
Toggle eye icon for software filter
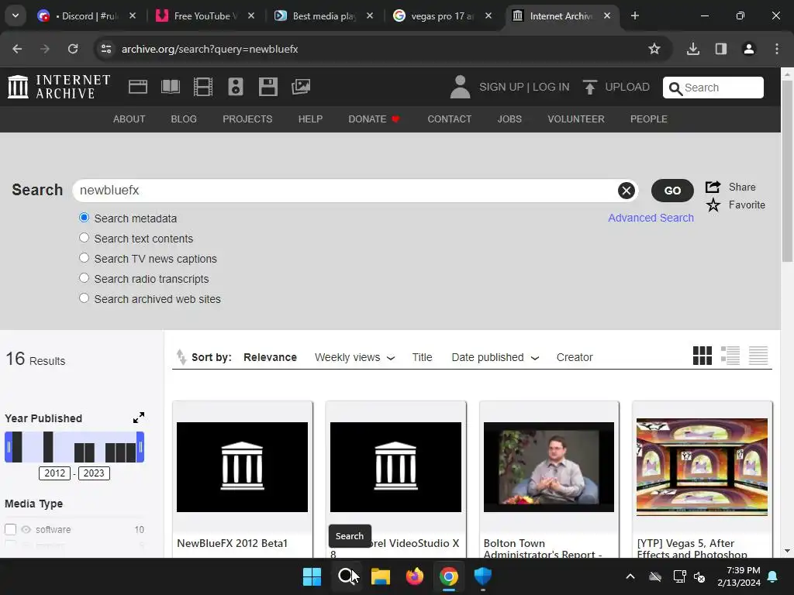click(26, 529)
